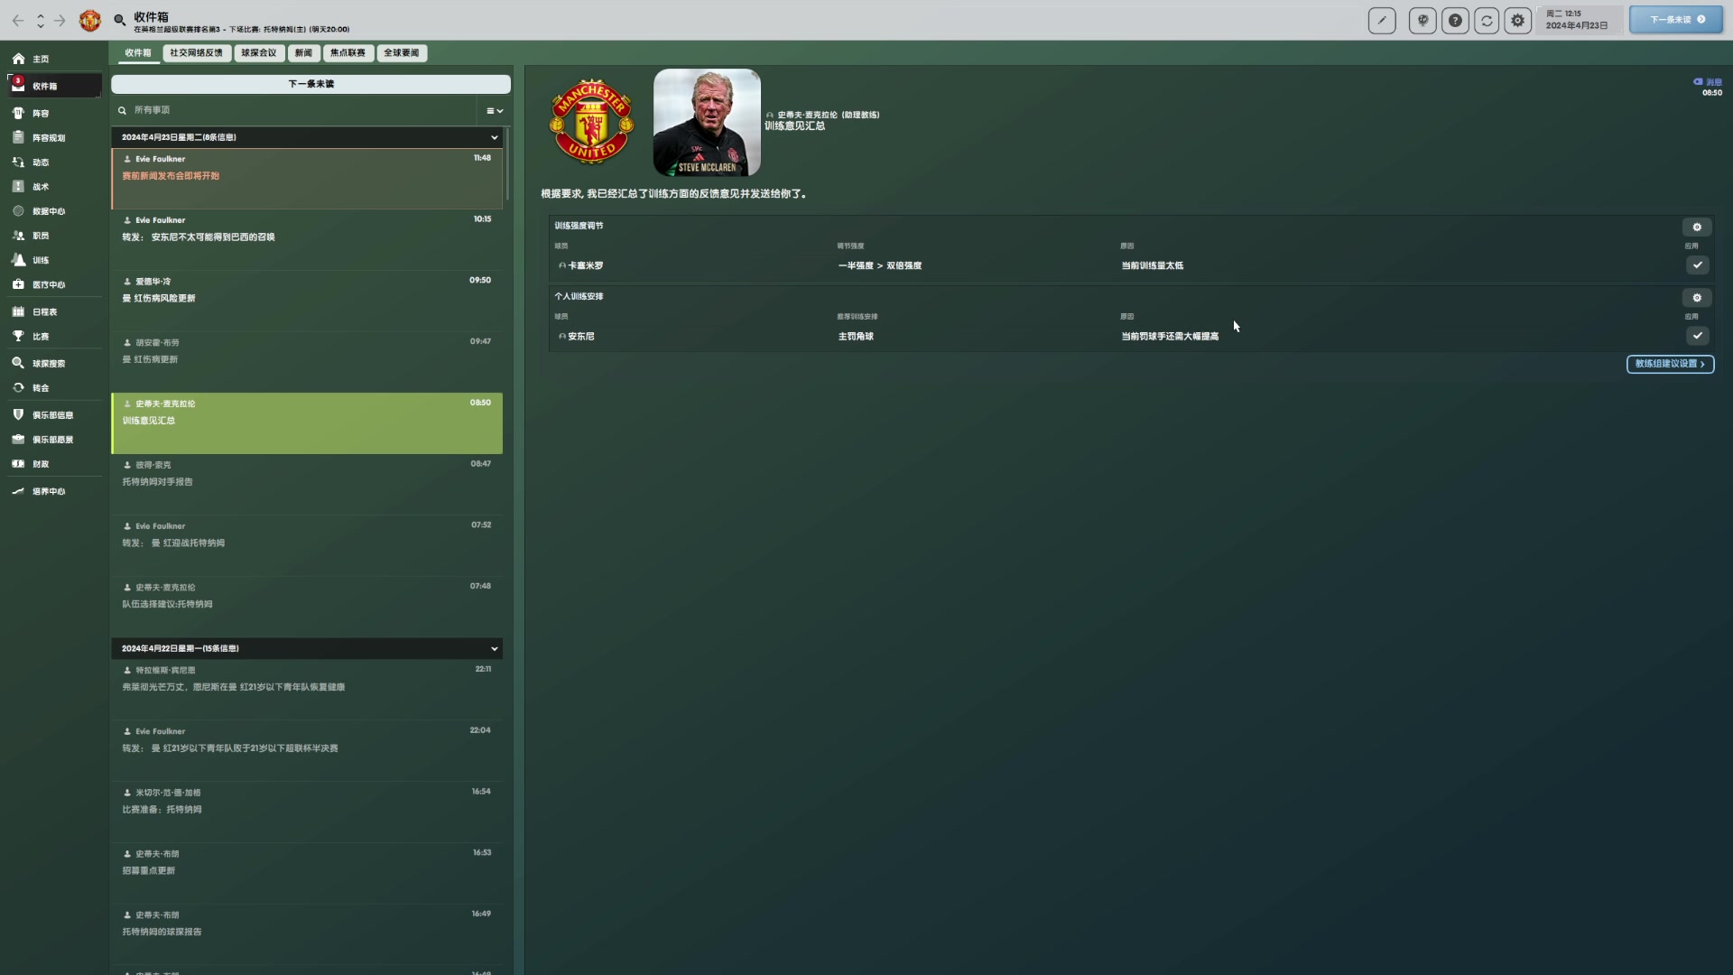
Task: Click the 所有事项 search field
Action: (293, 110)
